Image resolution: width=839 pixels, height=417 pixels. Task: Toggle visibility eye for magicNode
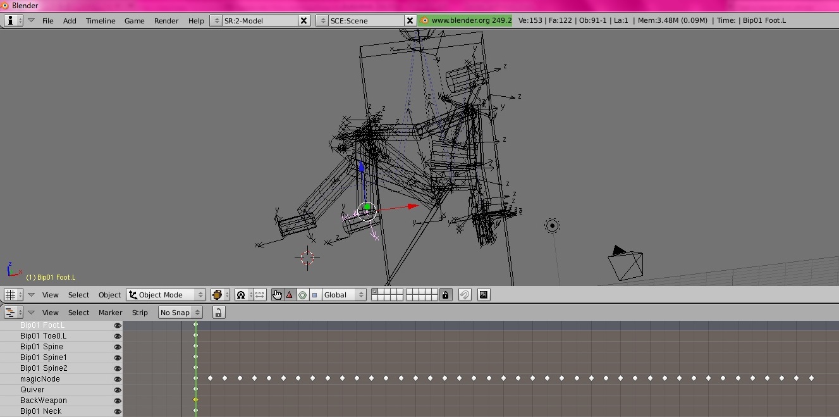[117, 379]
